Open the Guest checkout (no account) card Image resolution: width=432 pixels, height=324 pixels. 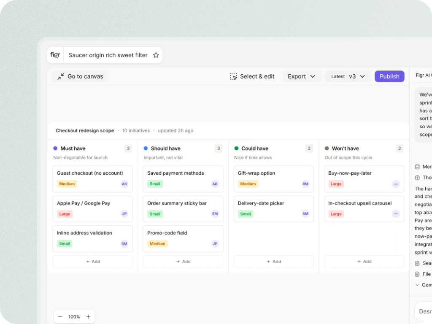92,179
